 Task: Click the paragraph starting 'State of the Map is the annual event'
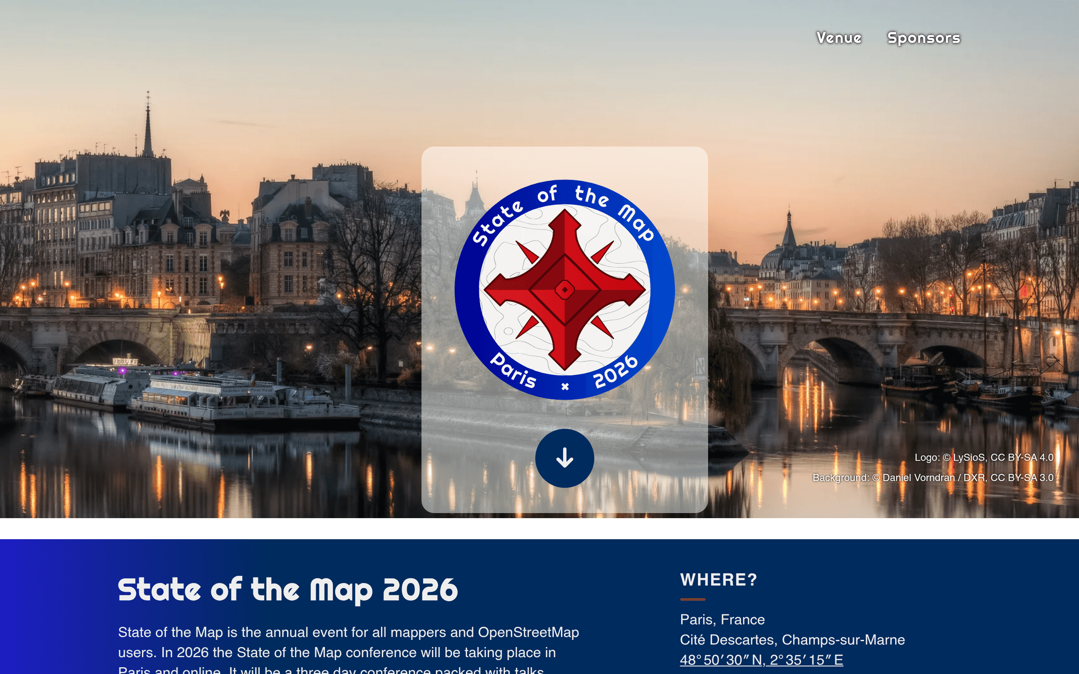tap(349, 649)
